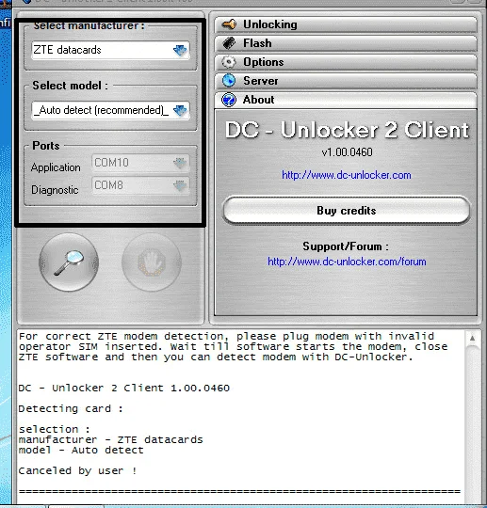This screenshot has width=487, height=508.
Task: Switch to the Server section
Action: (346, 81)
